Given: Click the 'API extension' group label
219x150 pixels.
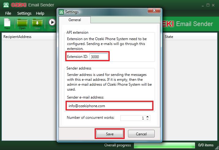Looking at the screenshot, I should coord(77,32).
